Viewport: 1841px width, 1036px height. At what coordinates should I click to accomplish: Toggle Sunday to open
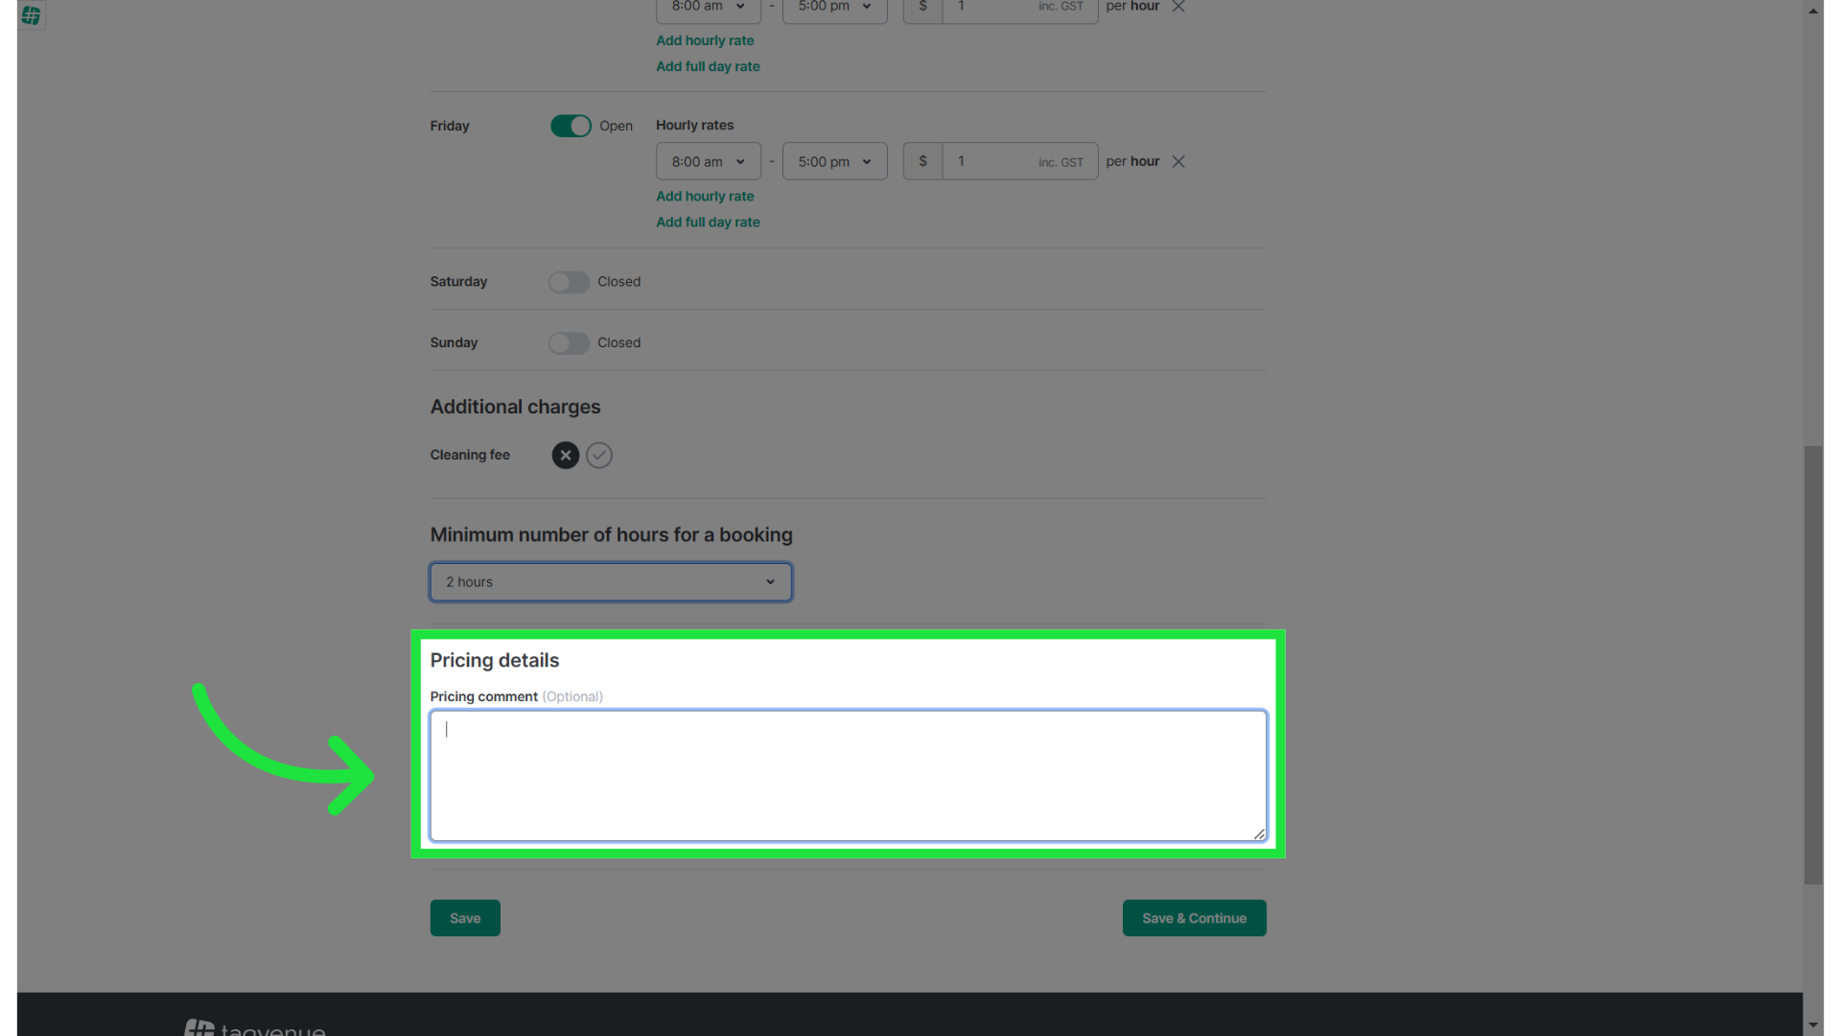[569, 343]
